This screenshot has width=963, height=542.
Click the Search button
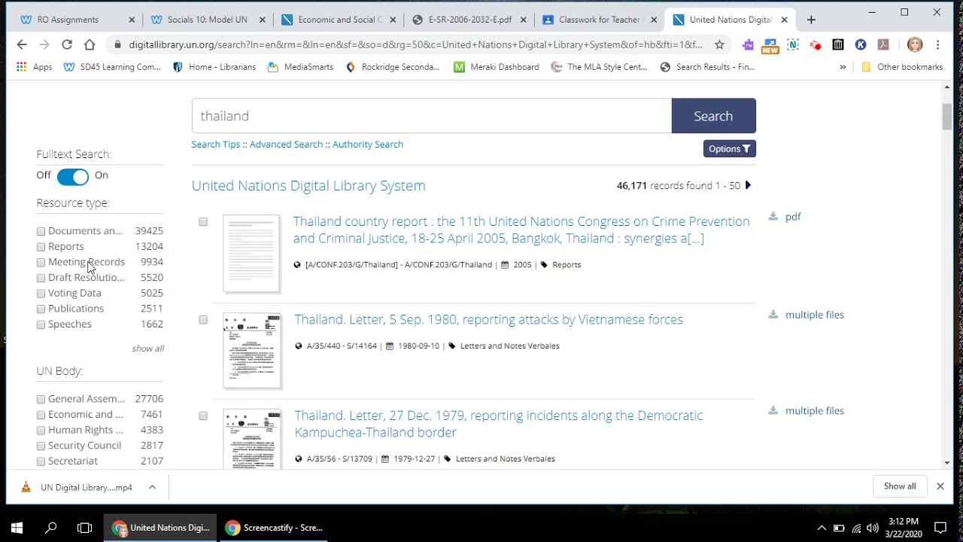click(x=713, y=116)
